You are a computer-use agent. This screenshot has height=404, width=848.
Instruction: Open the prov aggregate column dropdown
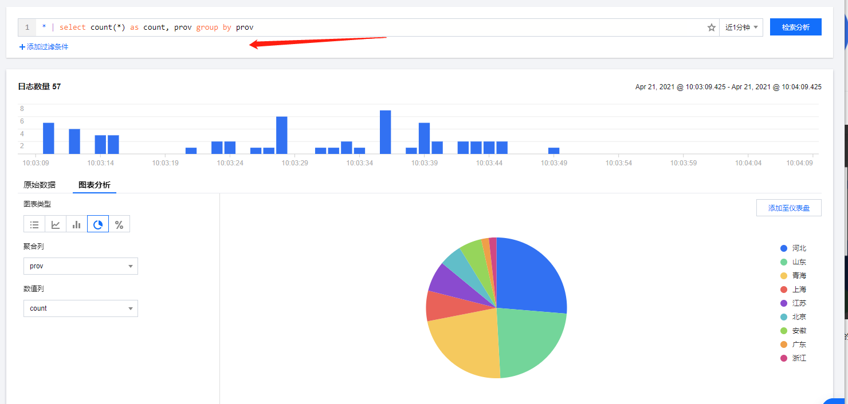[81, 266]
